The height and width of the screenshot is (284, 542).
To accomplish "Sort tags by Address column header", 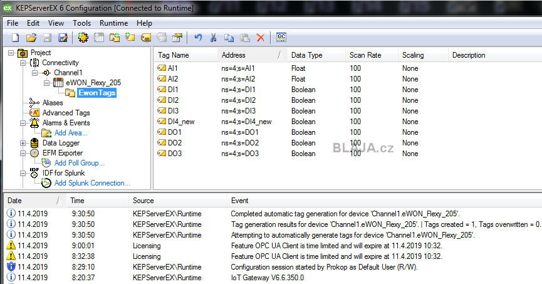I will coord(253,55).
